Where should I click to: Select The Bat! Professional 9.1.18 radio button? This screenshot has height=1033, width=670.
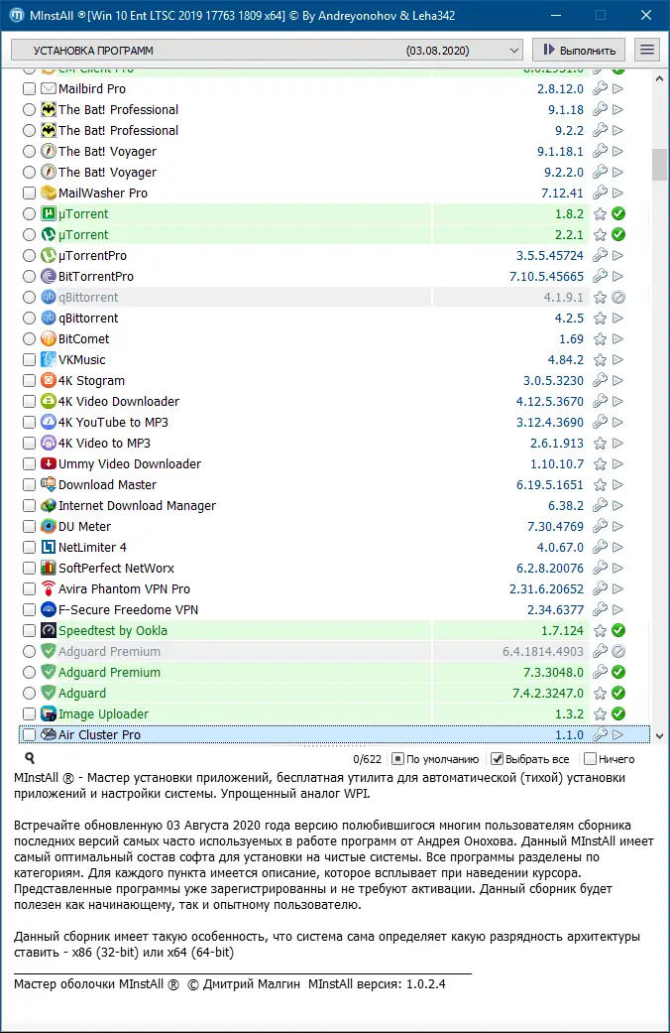pyautogui.click(x=29, y=109)
